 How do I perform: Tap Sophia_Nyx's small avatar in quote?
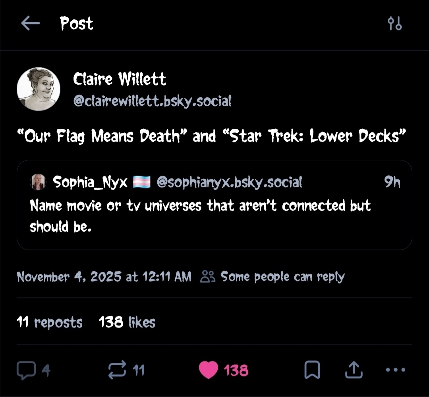coord(38,182)
